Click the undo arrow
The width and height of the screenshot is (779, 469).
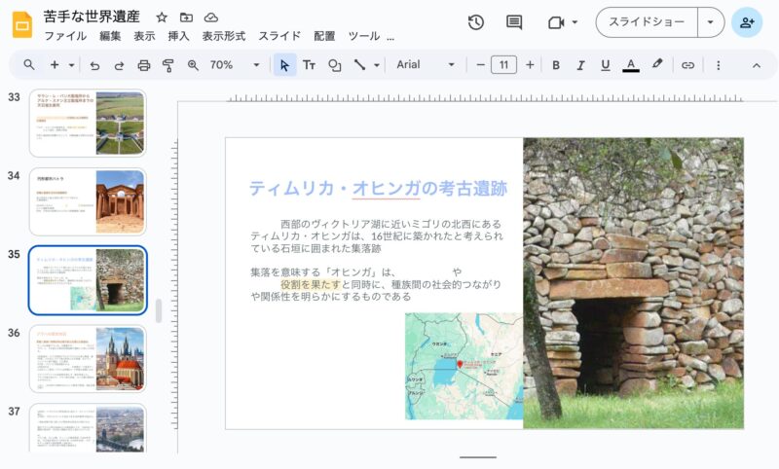94,65
